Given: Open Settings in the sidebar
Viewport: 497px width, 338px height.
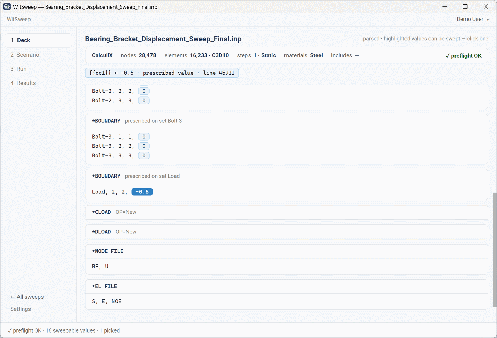Looking at the screenshot, I should [x=21, y=309].
